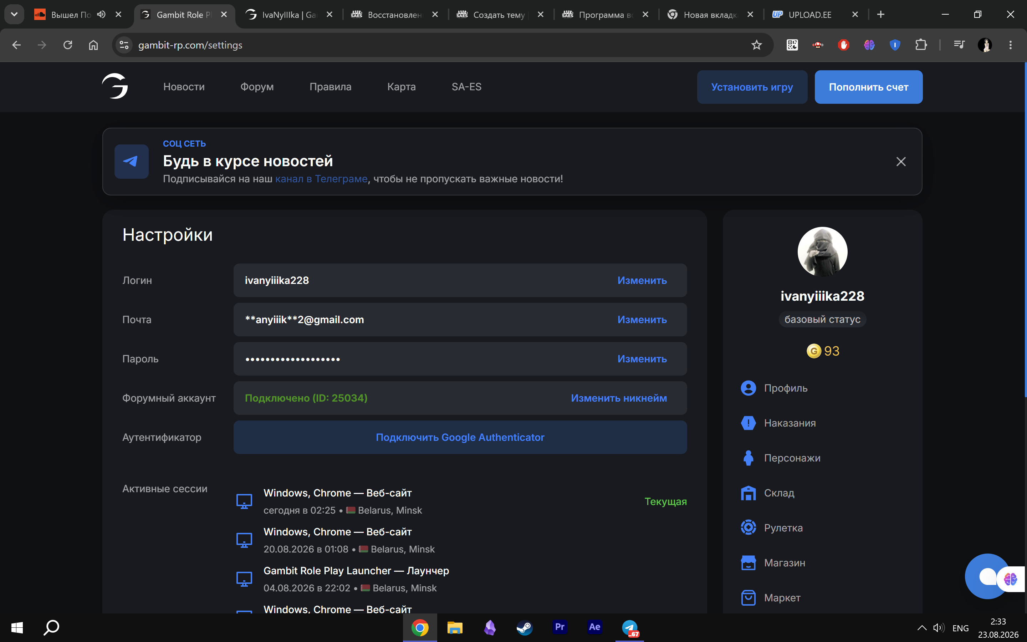This screenshot has width=1027, height=642.
Task: Bookmark this page with the star icon
Action: (756, 45)
